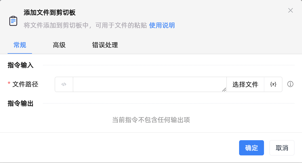Go to the 错误处理 tab
This screenshot has height=163, width=302.
pyautogui.click(x=105, y=45)
